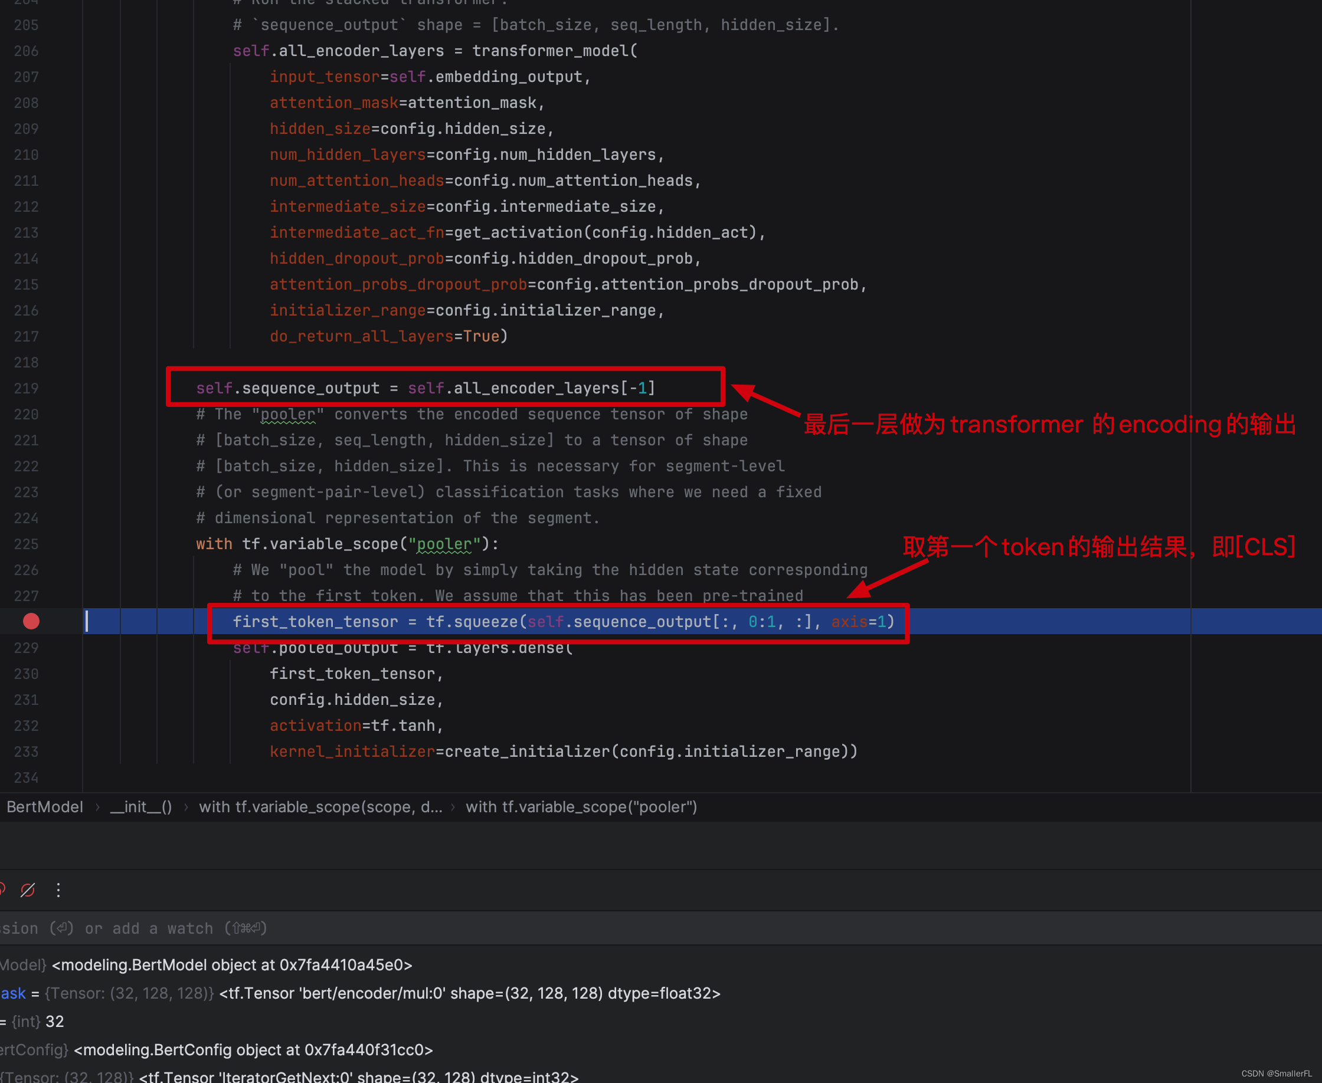This screenshot has height=1083, width=1322.
Task: Focus the evaluate expression watch field
Action: [661, 928]
